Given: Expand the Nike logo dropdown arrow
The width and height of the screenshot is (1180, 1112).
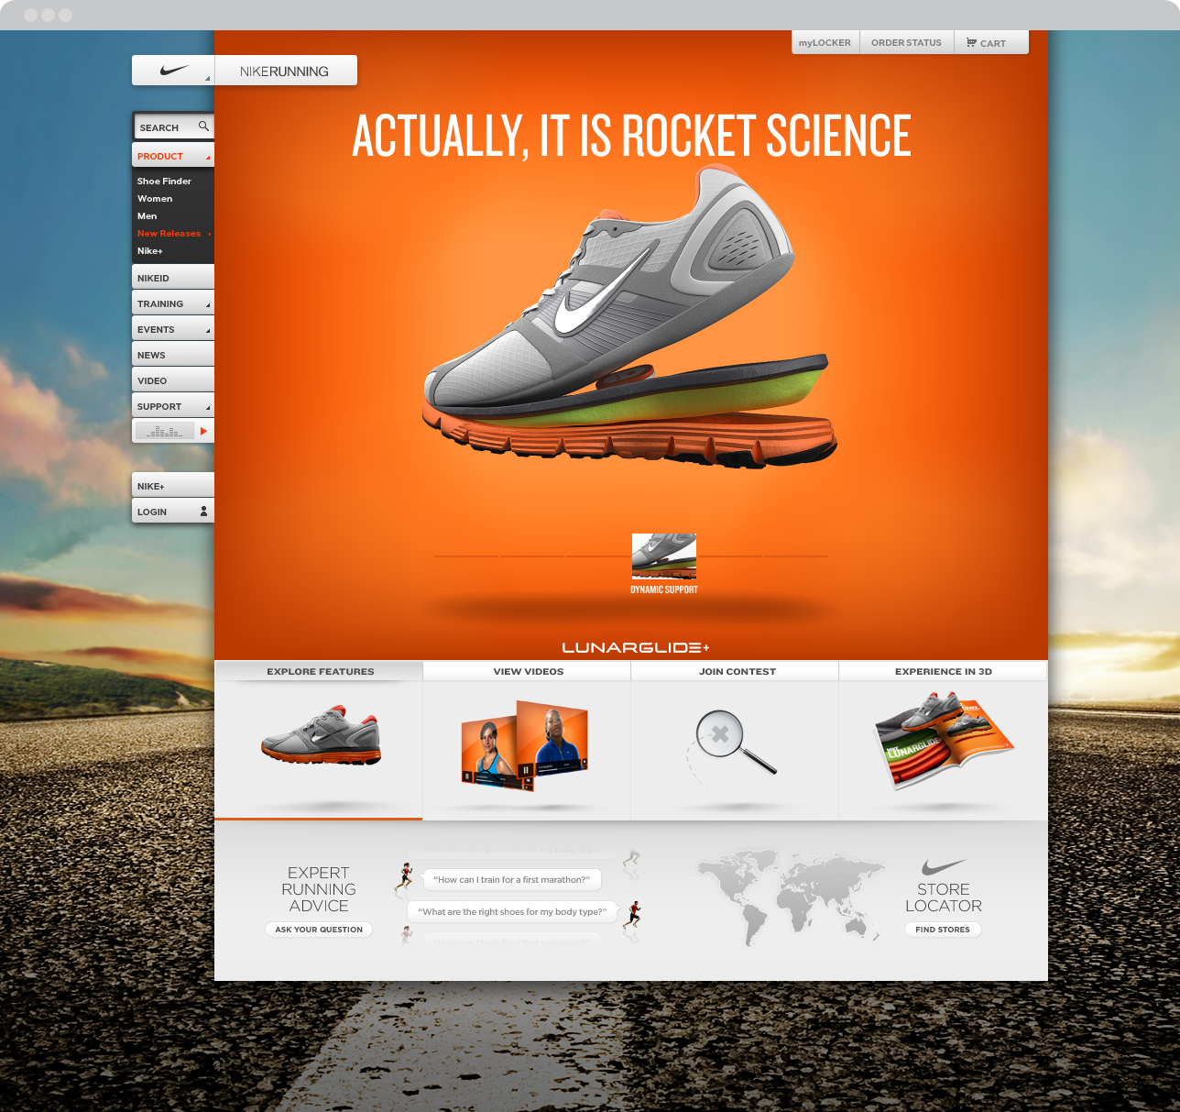Looking at the screenshot, I should click(207, 79).
